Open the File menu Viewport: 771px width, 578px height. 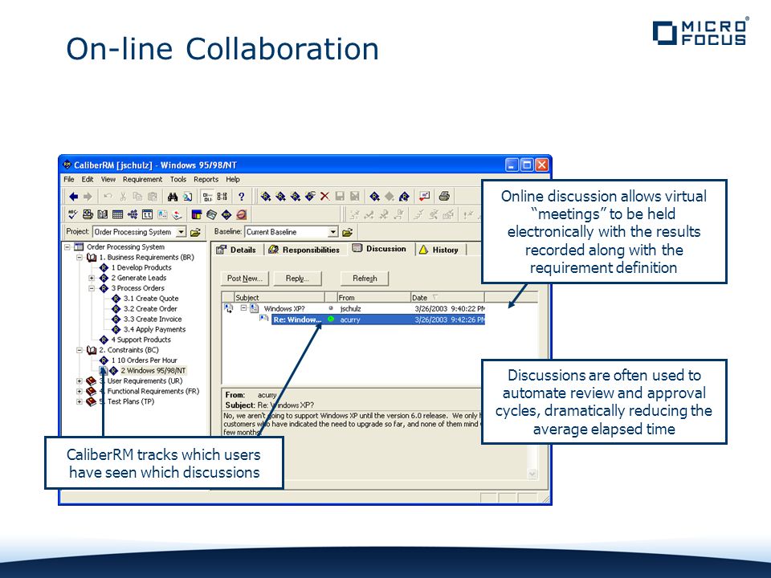[69, 179]
